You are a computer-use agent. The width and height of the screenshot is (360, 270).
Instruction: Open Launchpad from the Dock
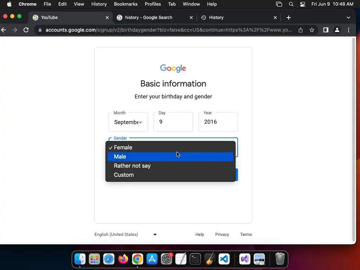94,259
